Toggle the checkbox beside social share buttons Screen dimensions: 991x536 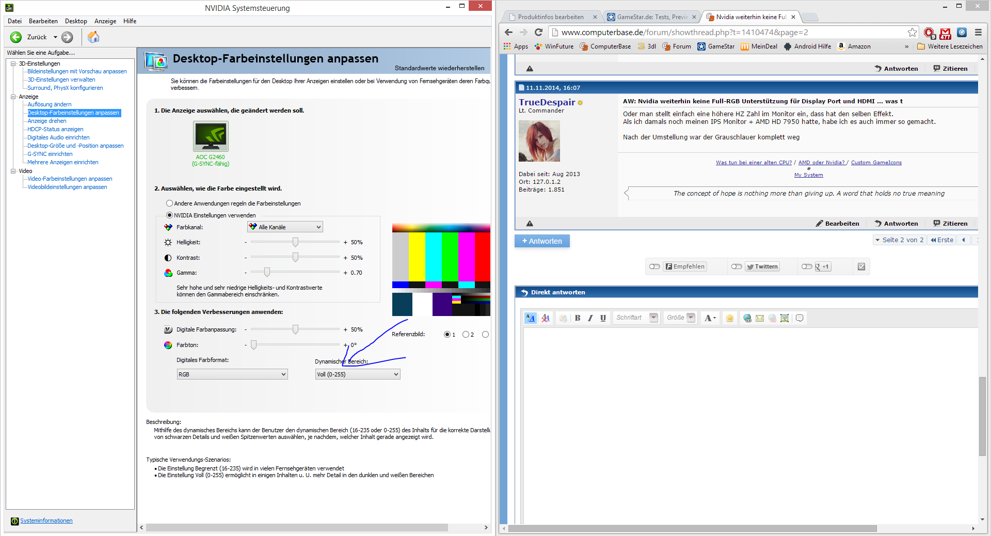click(x=861, y=266)
